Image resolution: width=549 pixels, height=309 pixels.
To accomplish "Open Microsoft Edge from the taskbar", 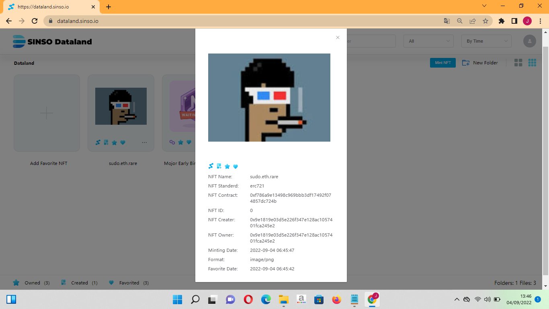I will click(266, 299).
